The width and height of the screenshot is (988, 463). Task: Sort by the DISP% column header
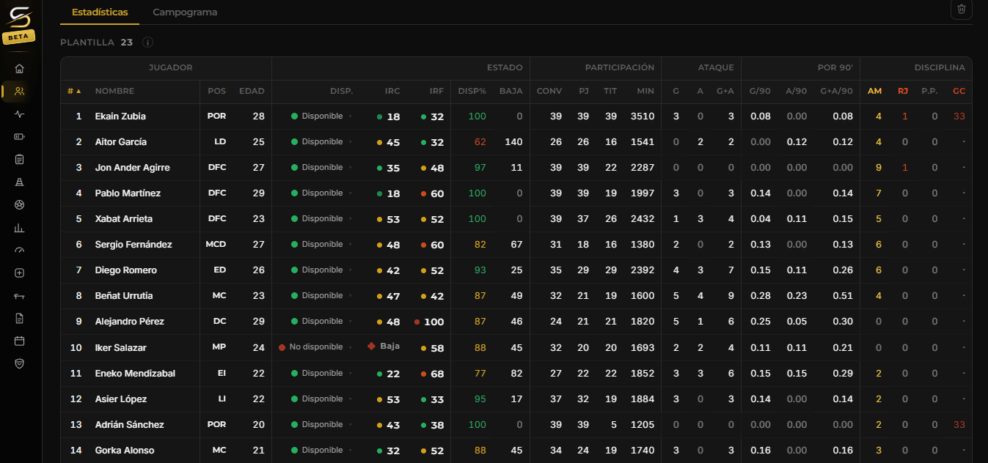coord(472,92)
